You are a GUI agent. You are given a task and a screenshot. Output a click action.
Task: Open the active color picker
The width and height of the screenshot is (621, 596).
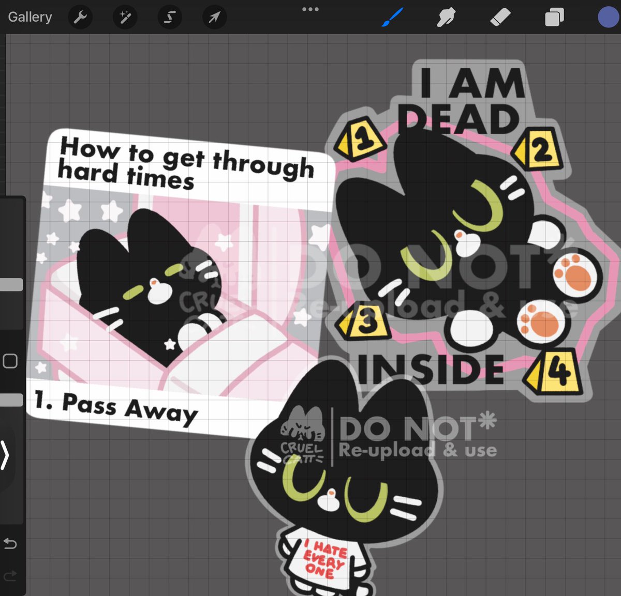[609, 17]
